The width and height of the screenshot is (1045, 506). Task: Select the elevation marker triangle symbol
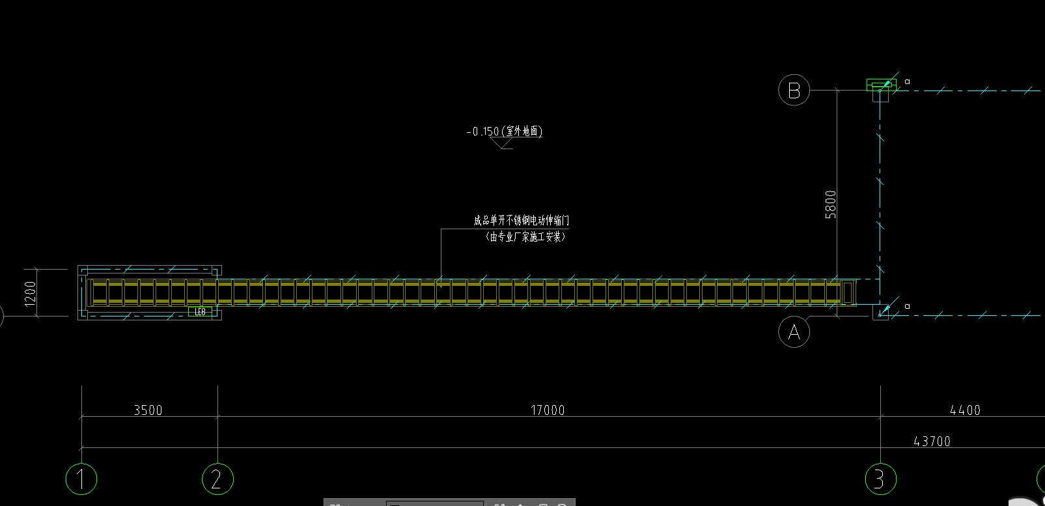(503, 144)
